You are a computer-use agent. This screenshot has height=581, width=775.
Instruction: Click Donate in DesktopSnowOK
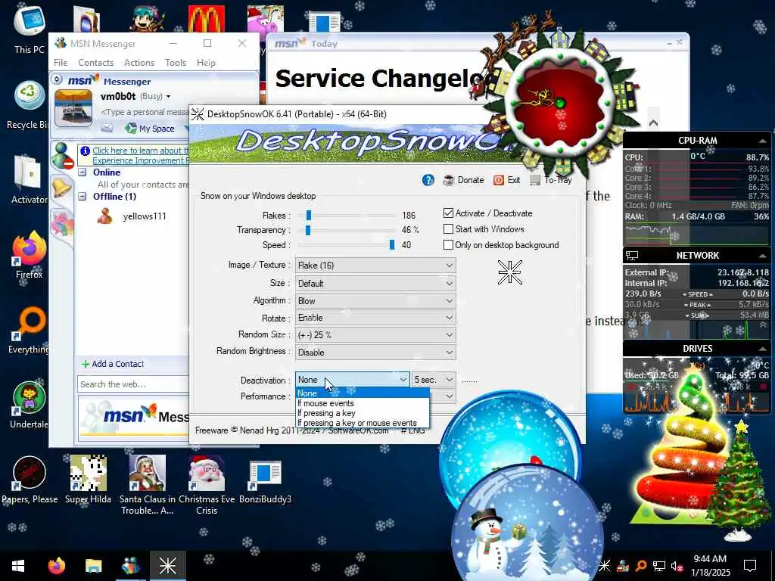[x=463, y=180]
